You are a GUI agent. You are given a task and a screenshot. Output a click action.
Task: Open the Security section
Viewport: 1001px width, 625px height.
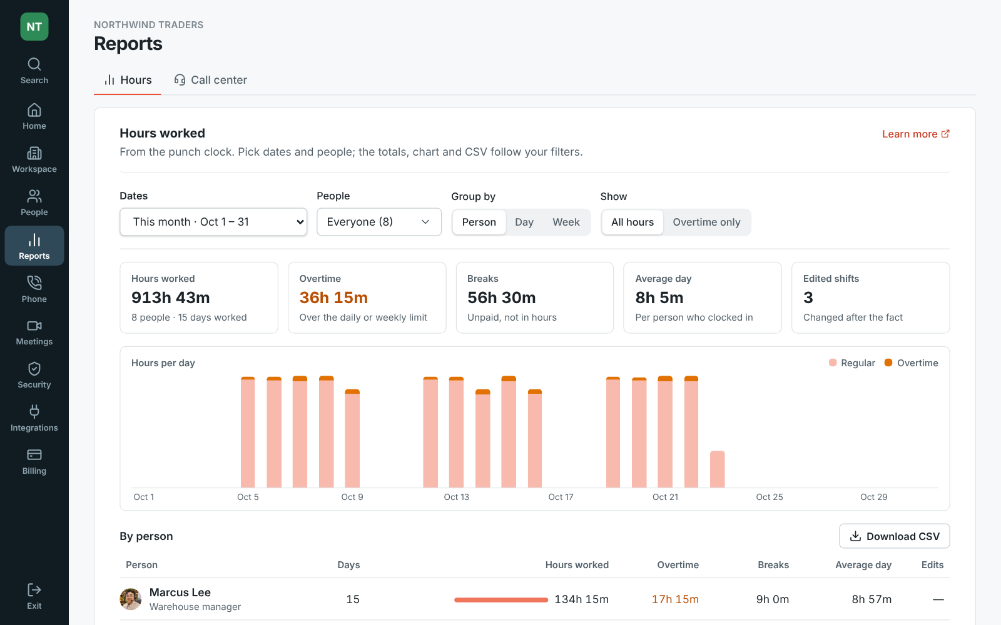[x=34, y=376]
